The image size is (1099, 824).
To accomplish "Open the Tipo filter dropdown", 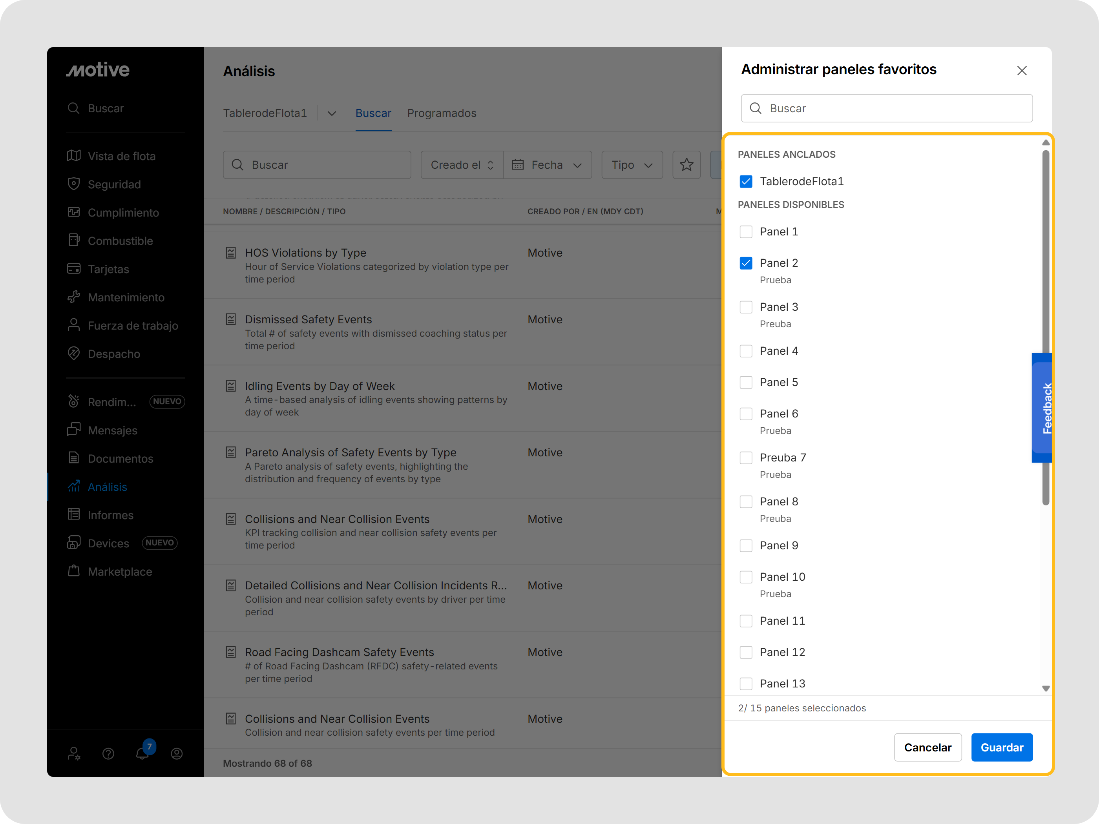I will 632,165.
